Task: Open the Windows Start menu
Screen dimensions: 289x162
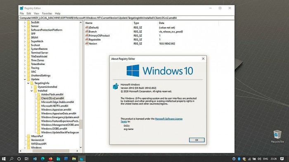Action: [x=4, y=159]
